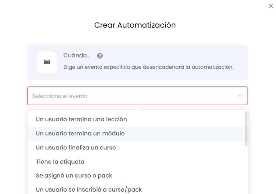Image resolution: width=276 pixels, height=194 pixels.
Task: Open the help question mark beside Cuándo
Action: click(x=100, y=56)
